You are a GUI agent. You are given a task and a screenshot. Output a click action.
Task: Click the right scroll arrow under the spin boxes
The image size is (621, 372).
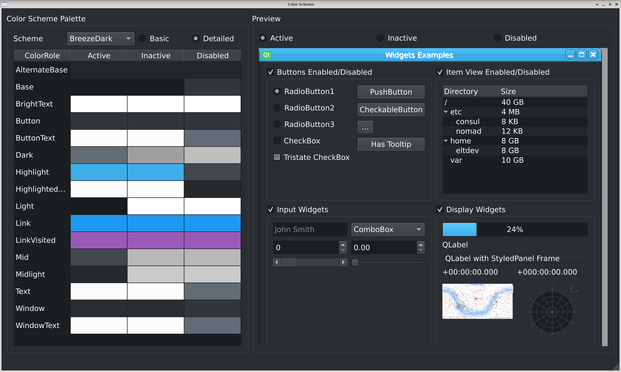coord(343,262)
